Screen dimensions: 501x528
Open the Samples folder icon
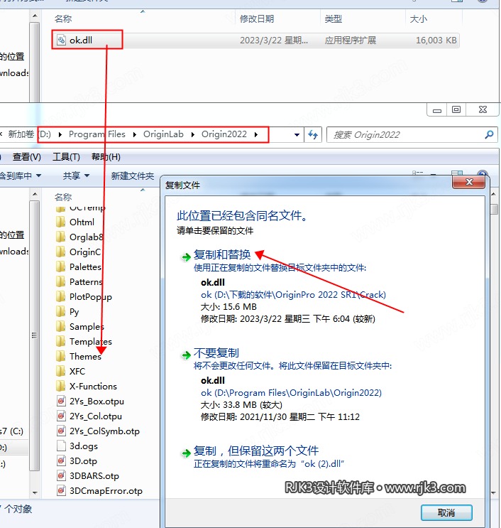[61, 326]
